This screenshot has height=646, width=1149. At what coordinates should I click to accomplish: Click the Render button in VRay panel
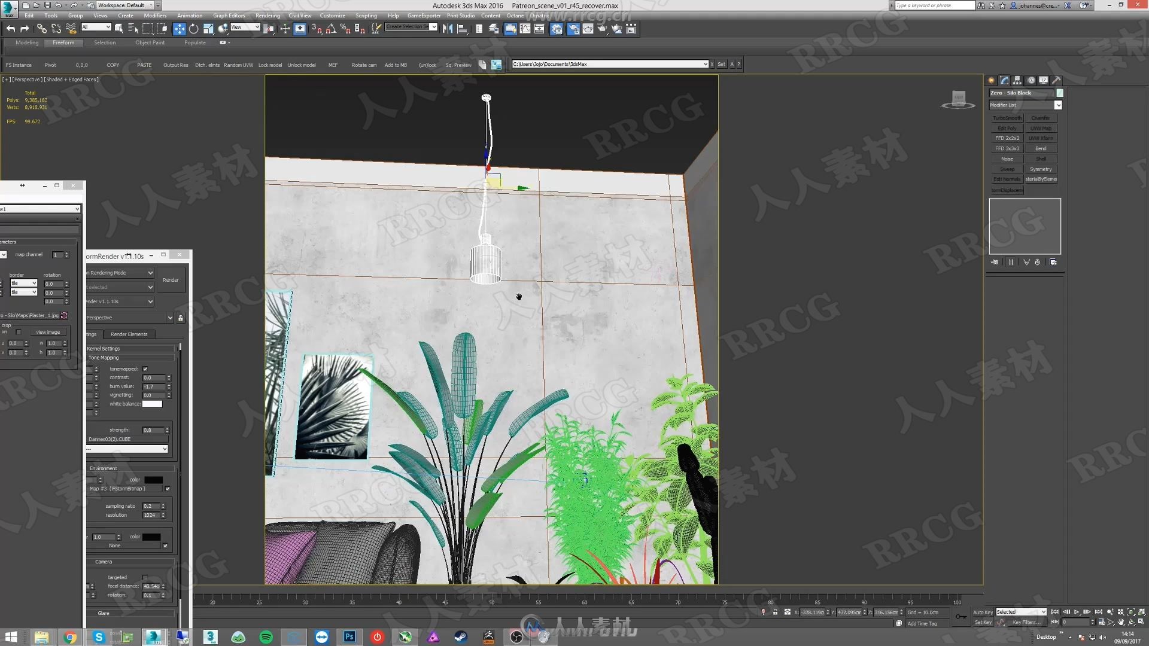[x=171, y=280]
